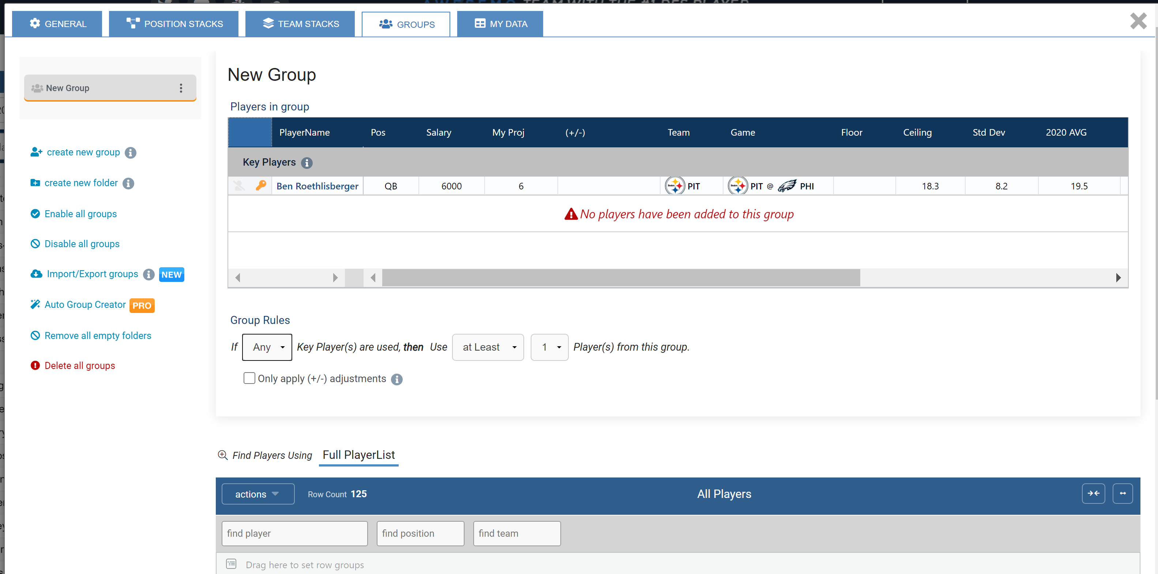Click right arrow of pinned-columns scrollbar
The height and width of the screenshot is (574, 1158).
[335, 278]
